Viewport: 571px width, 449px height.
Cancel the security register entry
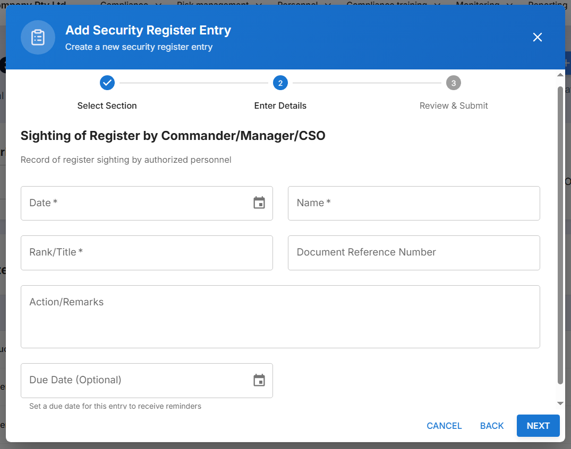click(x=444, y=426)
